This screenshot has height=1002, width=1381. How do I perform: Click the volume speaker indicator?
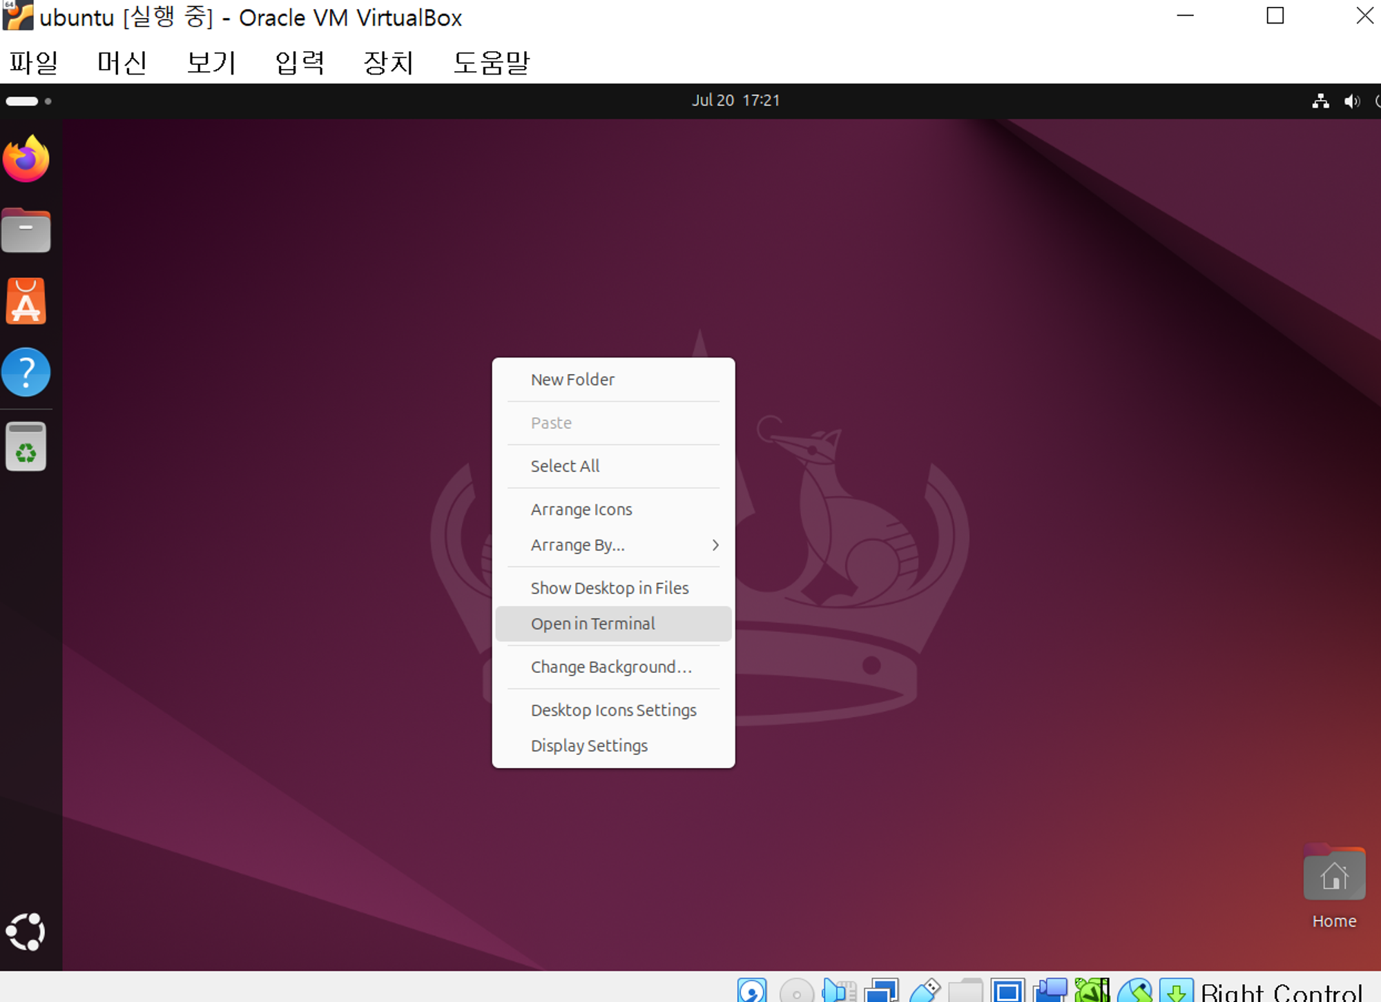pos(1351,101)
